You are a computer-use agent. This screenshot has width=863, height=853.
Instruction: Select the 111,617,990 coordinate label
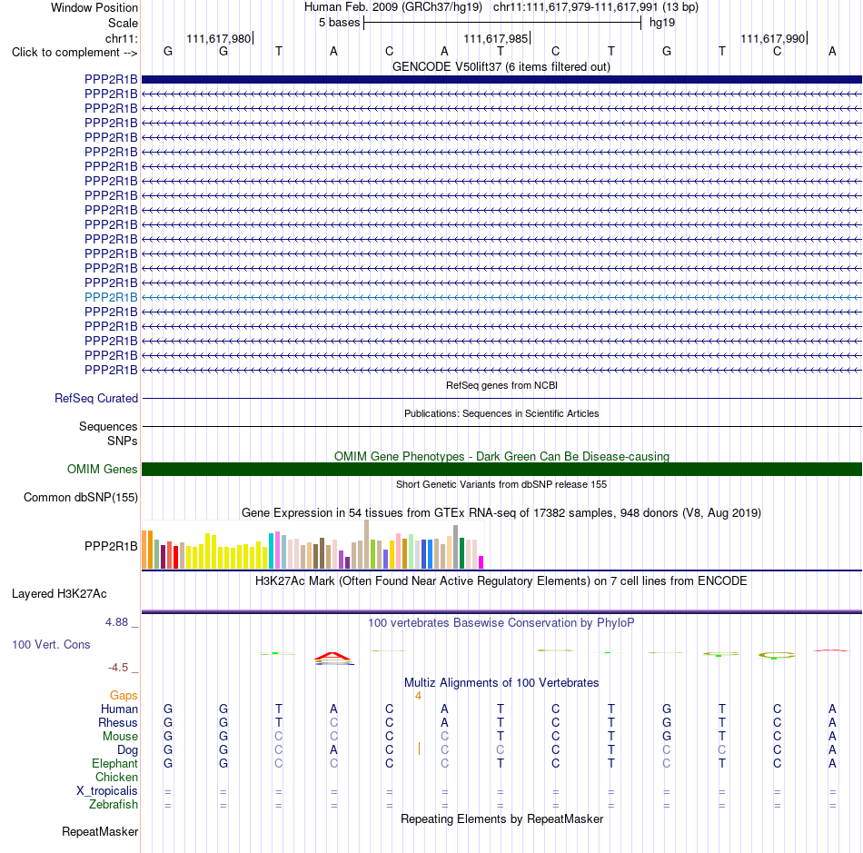[x=773, y=38]
